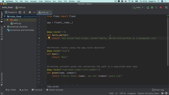The image size is (169, 95).
Task: Close the hello.py editor tab
Action: click(50, 12)
